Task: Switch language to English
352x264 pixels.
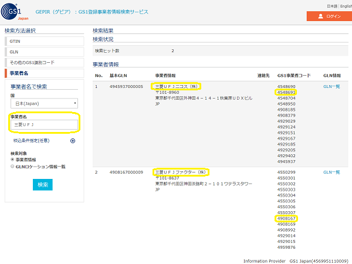Action: coord(346,6)
